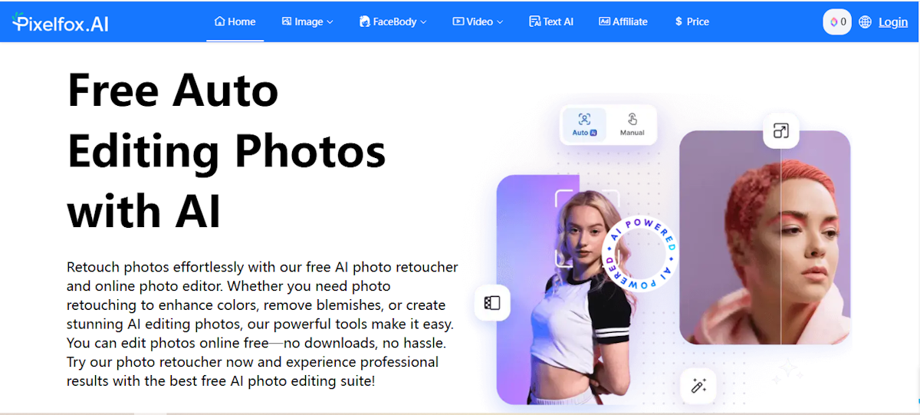Image resolution: width=920 pixels, height=415 pixels.
Task: Click the before-after compare panel icon tile
Action: (x=492, y=303)
